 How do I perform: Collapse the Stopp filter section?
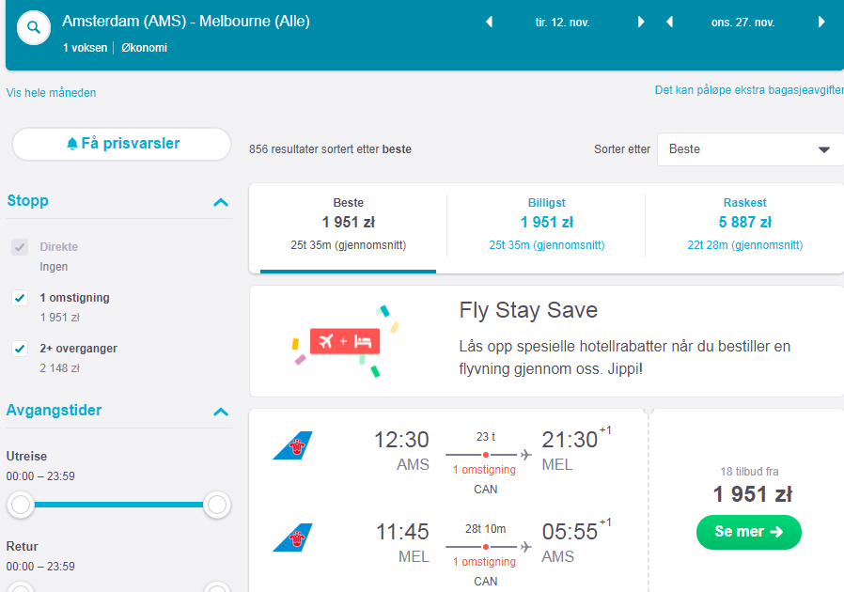point(221,202)
